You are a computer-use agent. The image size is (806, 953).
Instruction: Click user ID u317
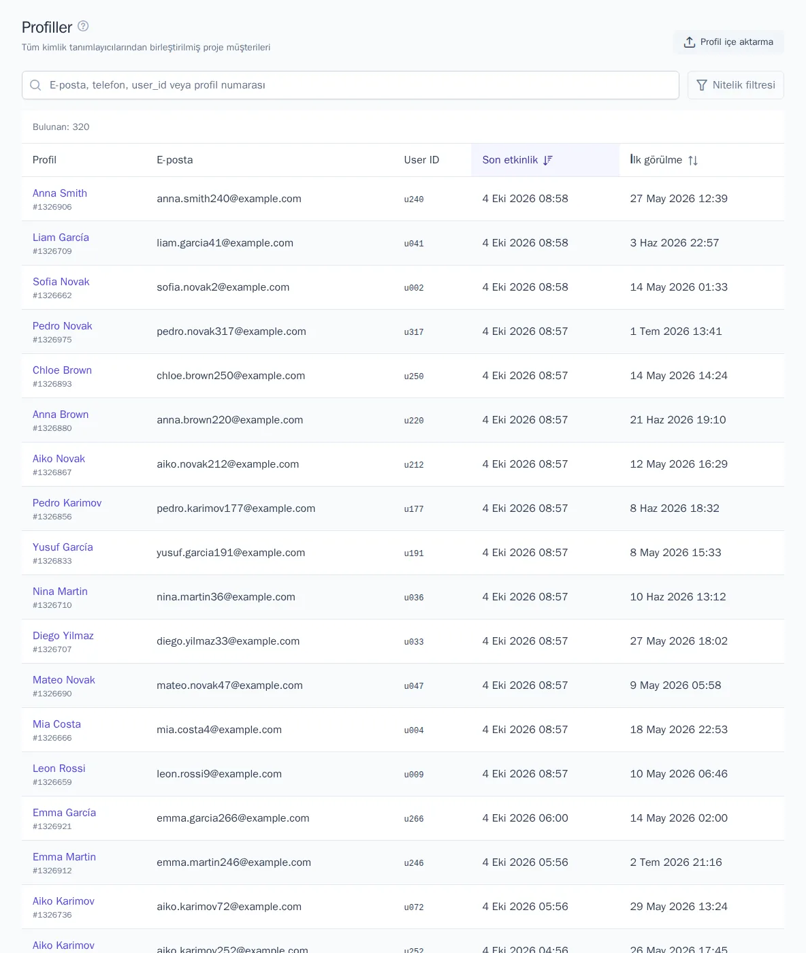click(414, 332)
